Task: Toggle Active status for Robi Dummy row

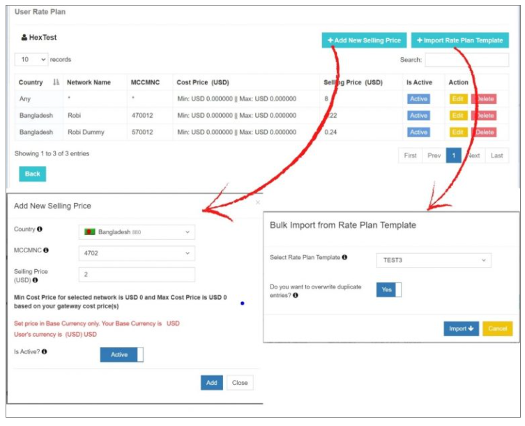Action: (x=418, y=132)
